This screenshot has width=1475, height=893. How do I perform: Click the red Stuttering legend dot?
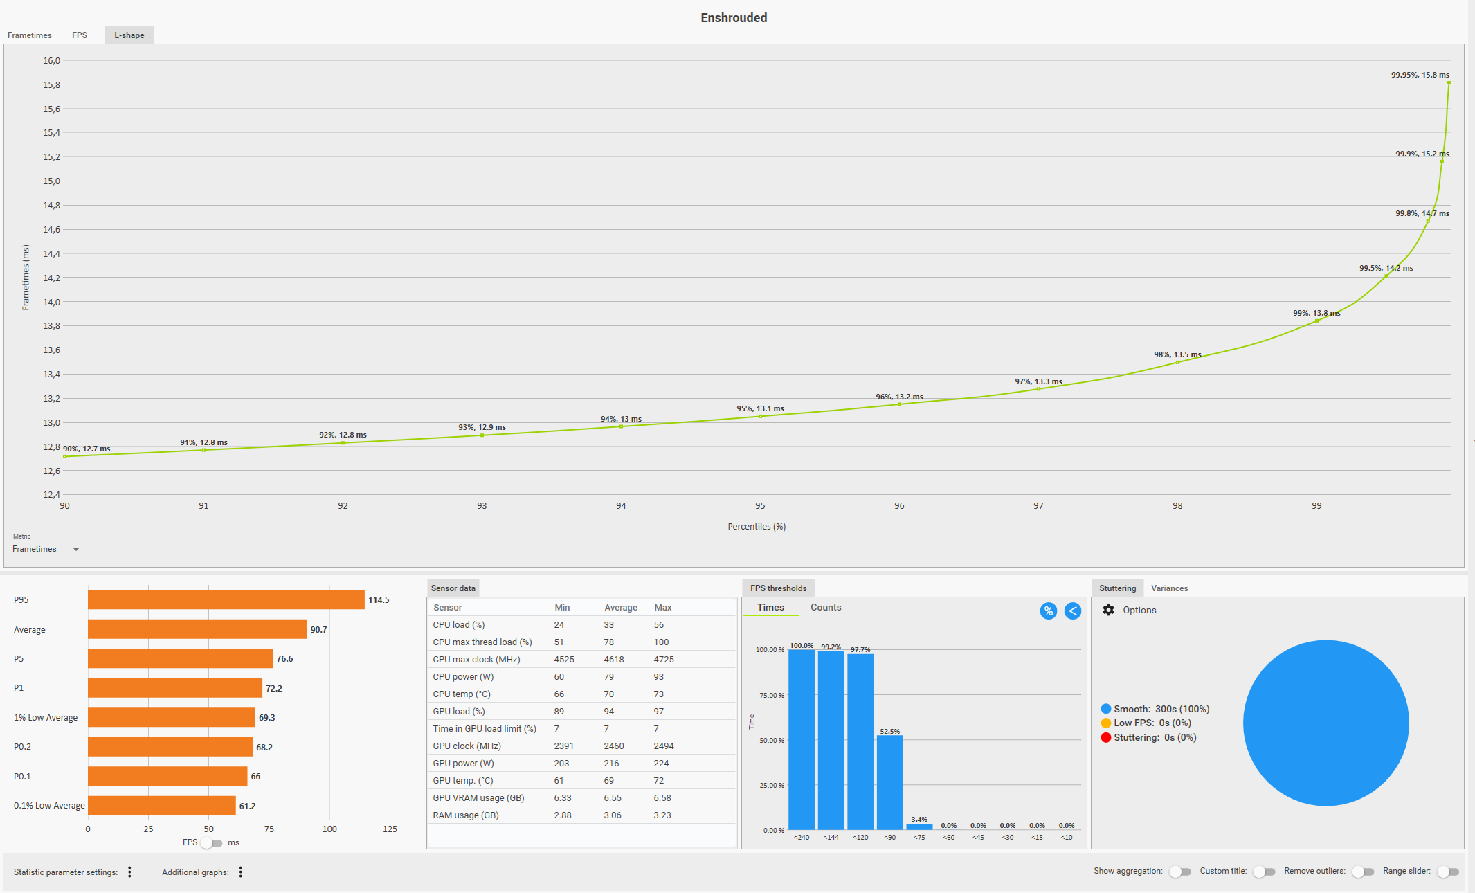(x=1105, y=737)
